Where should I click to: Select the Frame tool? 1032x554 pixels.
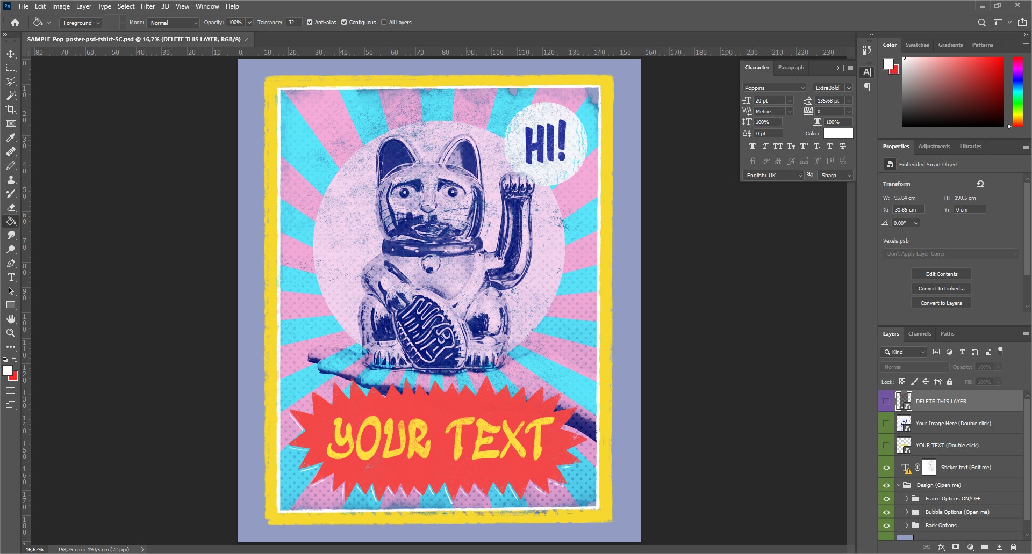(11, 123)
